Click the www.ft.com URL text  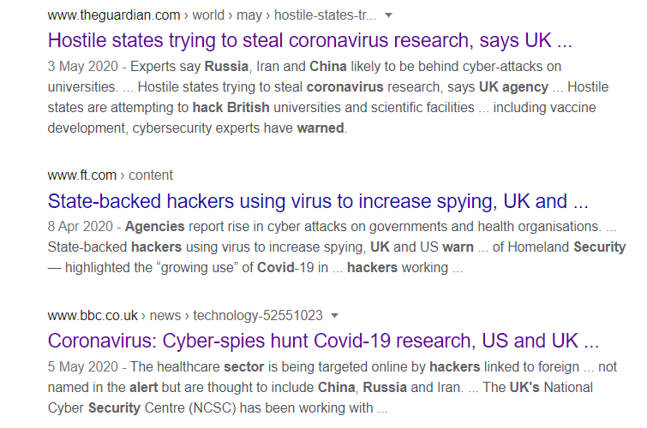point(81,175)
